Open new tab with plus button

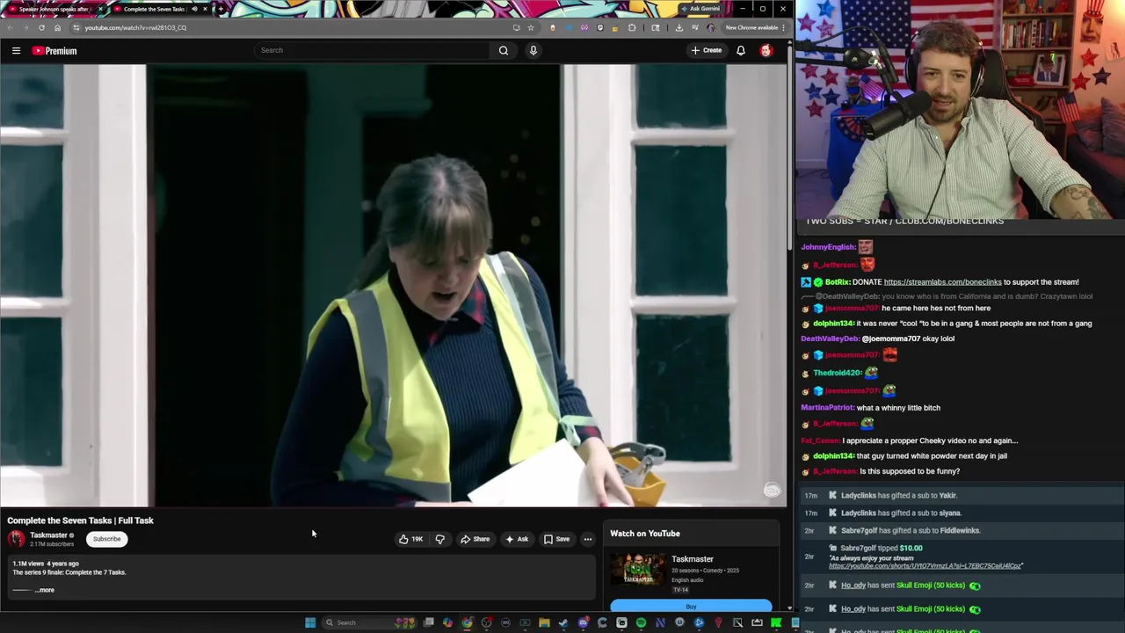[x=220, y=9]
